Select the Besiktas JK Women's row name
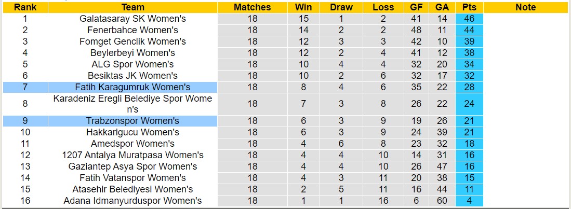 point(132,76)
